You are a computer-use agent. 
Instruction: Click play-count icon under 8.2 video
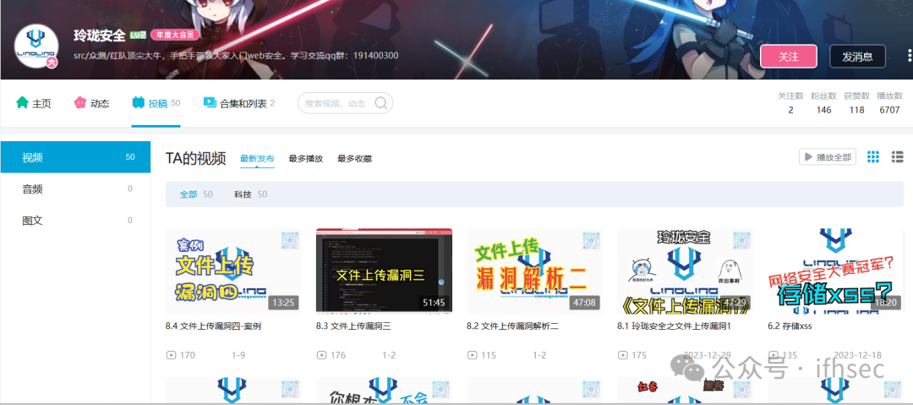[x=472, y=355]
